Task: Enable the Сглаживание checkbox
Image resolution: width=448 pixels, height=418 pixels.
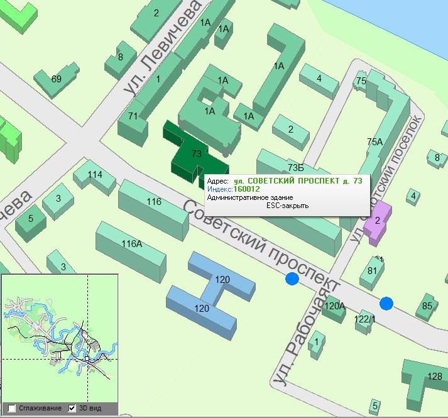Action: point(12,408)
